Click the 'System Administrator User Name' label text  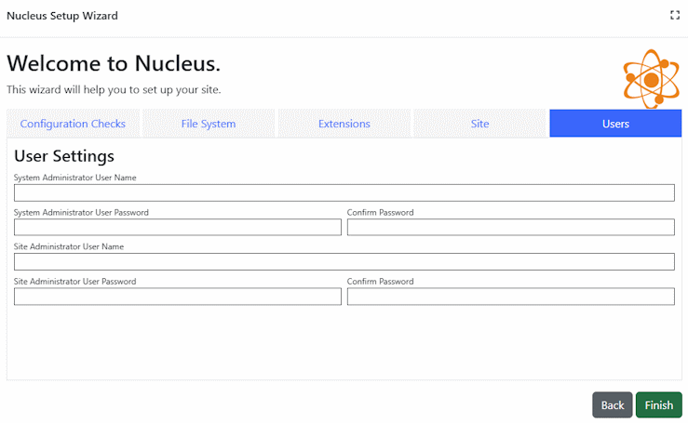pos(75,177)
